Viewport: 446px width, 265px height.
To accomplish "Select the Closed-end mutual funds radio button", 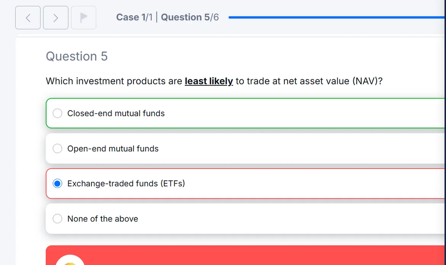I will coord(57,113).
